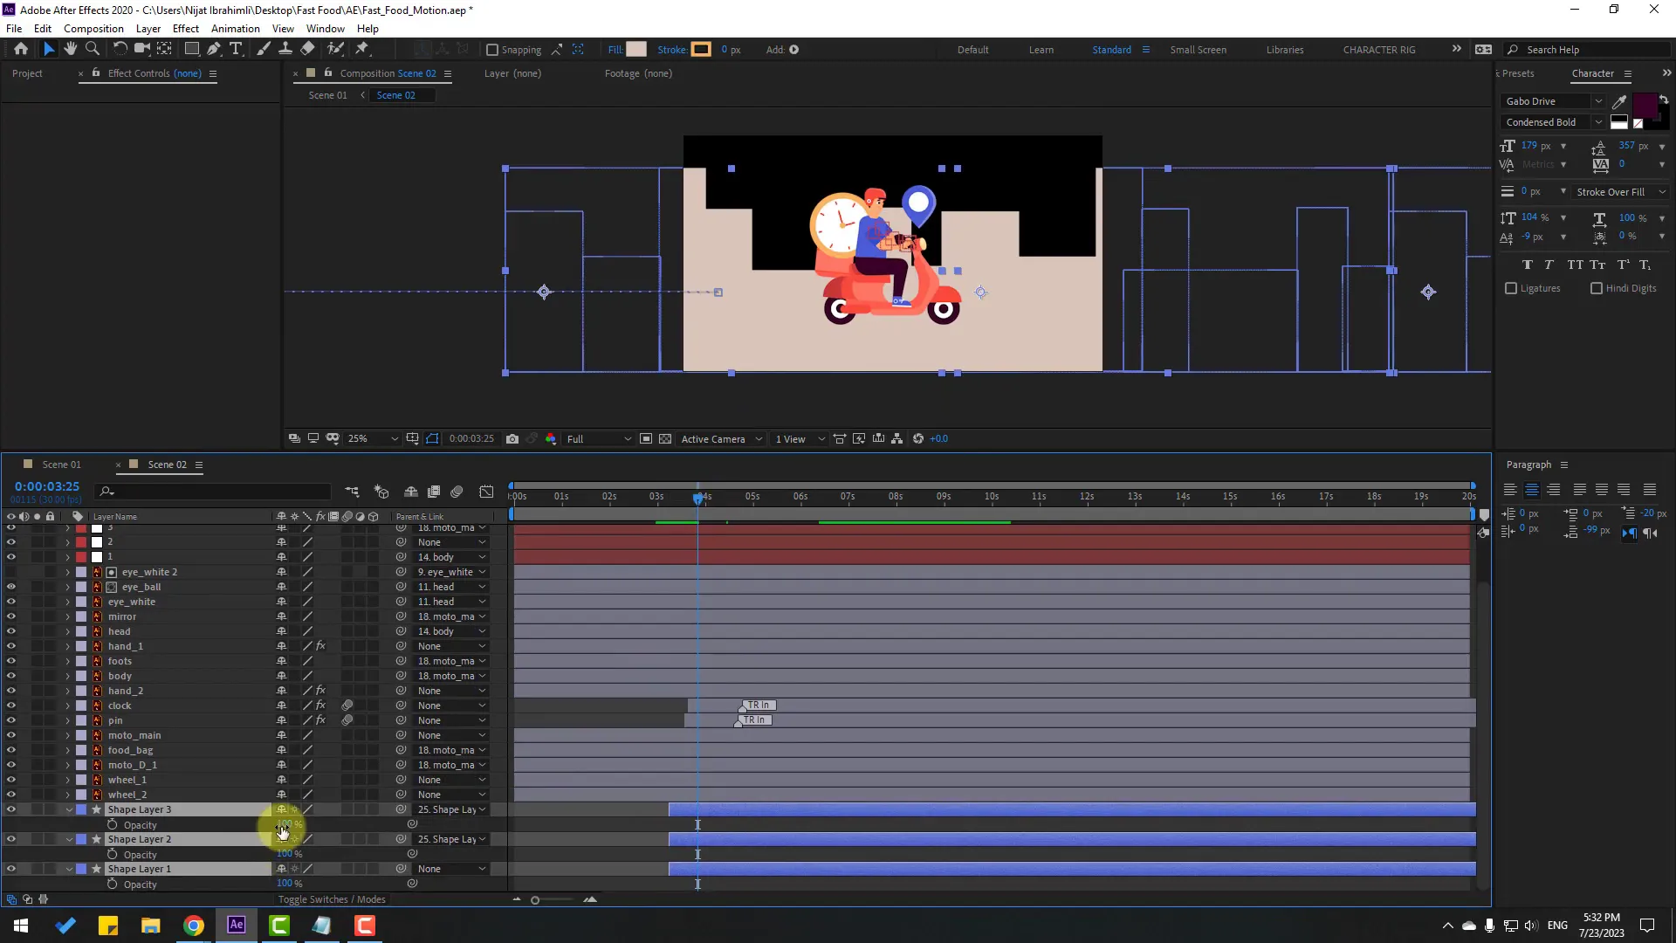1676x943 pixels.
Task: Select the Type tool
Action: 236,50
